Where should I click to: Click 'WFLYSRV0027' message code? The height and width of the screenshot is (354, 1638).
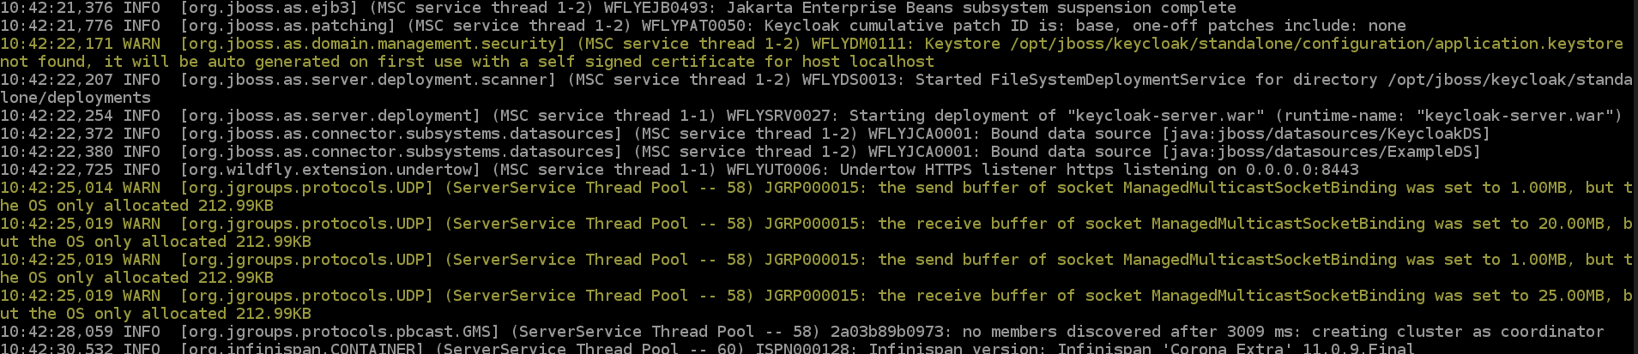778,116
